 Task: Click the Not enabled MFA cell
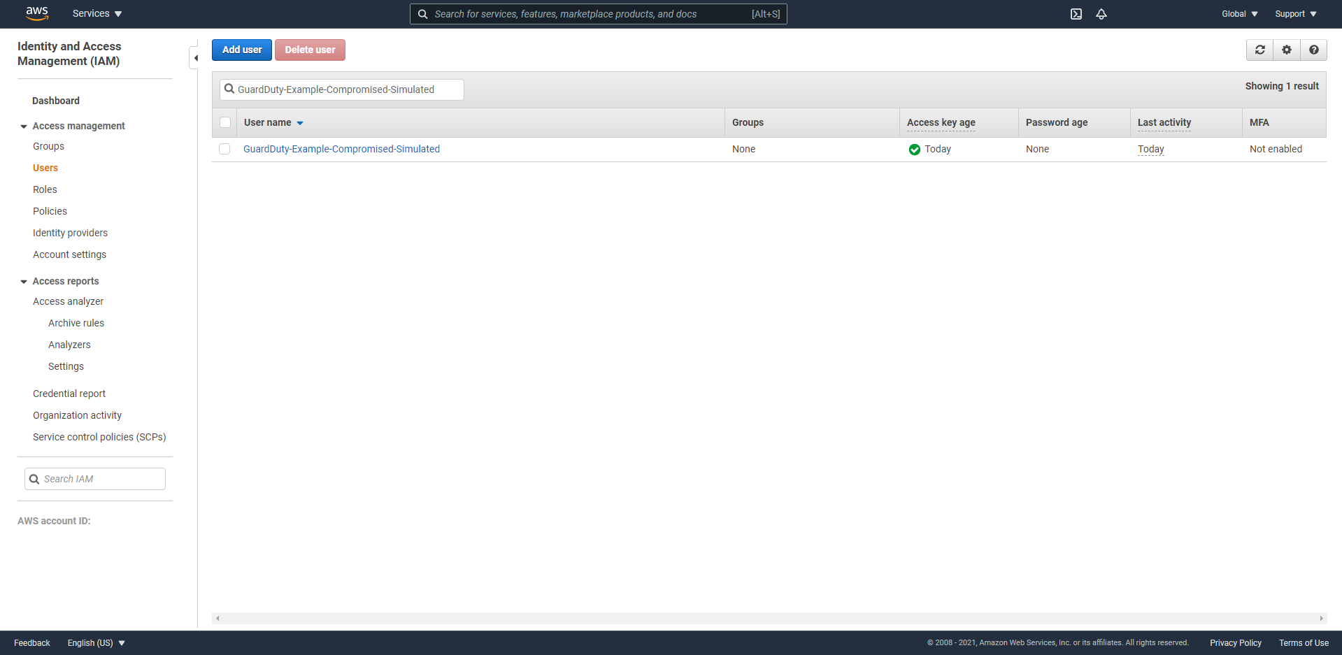tap(1276, 149)
